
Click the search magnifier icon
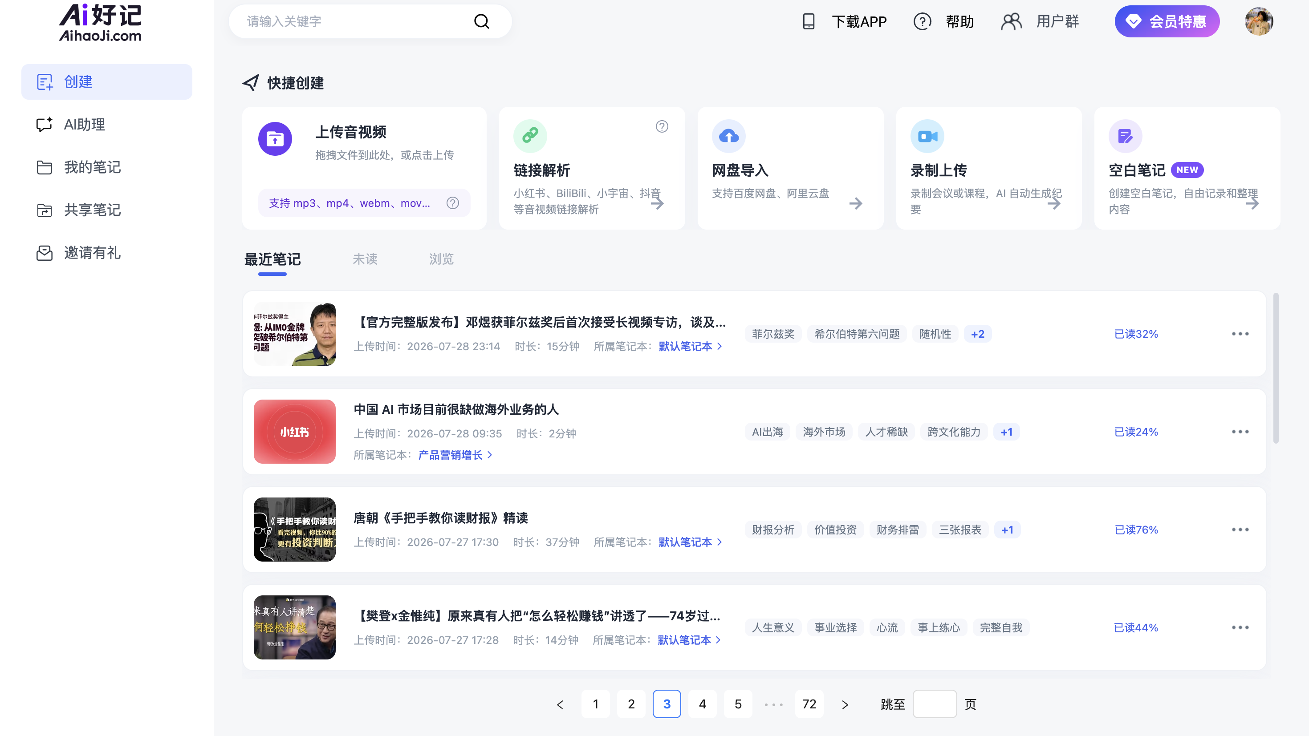481,21
